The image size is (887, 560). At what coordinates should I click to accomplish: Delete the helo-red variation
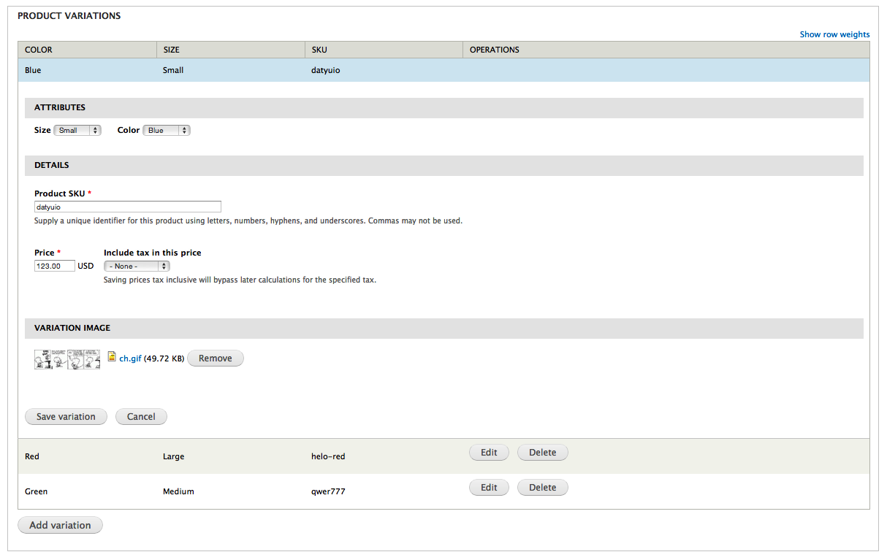pyautogui.click(x=542, y=453)
